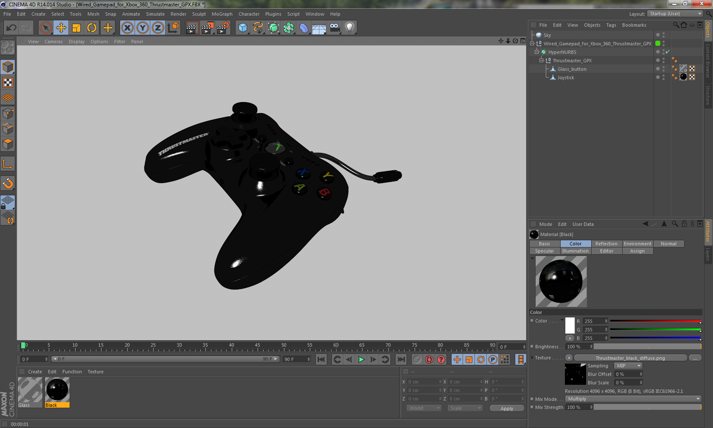Open the Simulate menu

click(155, 14)
